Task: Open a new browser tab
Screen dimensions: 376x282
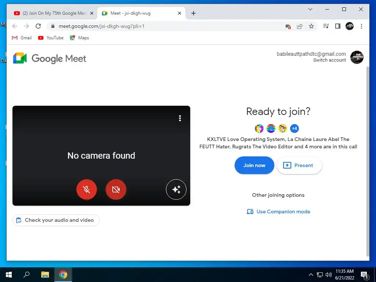Action: (x=194, y=14)
